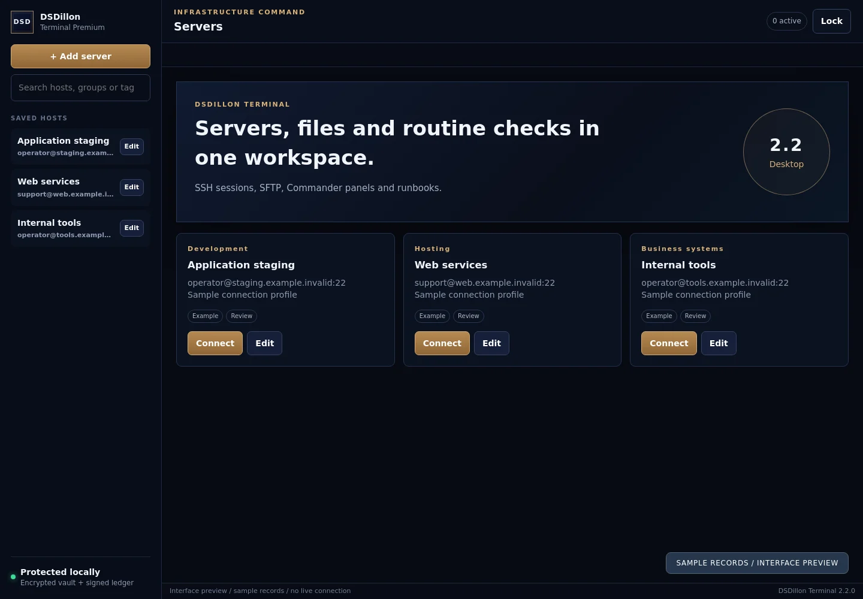Click the Example tag on Web services card
863x599 pixels.
pyautogui.click(x=432, y=316)
